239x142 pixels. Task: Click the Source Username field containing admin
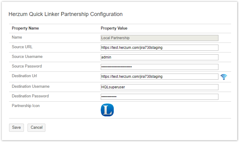[x=159, y=57]
